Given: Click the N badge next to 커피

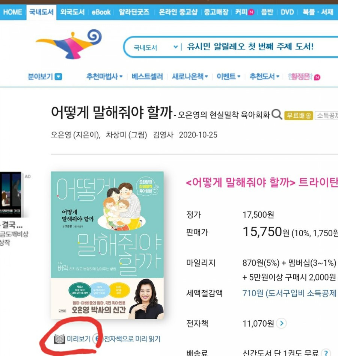Looking at the screenshot, I should coord(251,12).
